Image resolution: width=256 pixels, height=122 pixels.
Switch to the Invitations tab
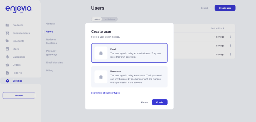110,19
